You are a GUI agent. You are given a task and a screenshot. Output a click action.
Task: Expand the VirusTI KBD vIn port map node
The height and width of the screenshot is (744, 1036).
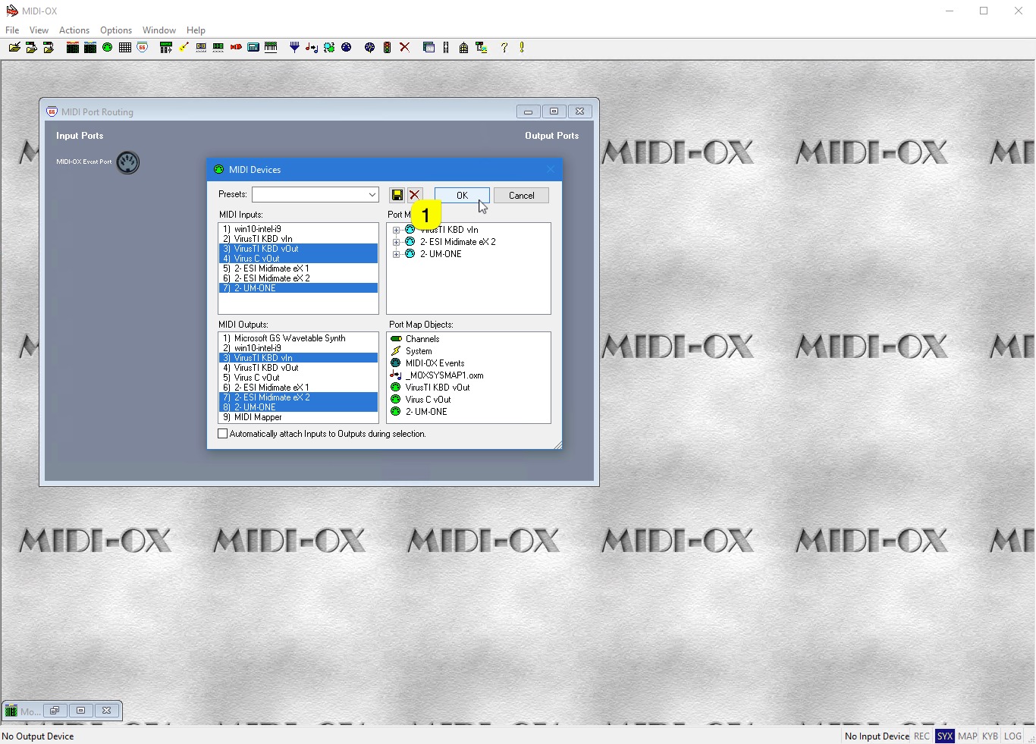(397, 229)
